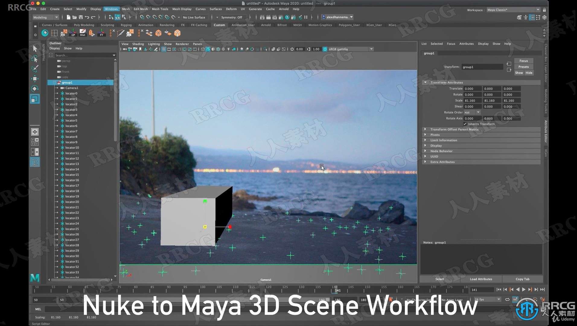Click the Select button at panel bottom
This screenshot has height=326, width=577.
coord(439,279)
